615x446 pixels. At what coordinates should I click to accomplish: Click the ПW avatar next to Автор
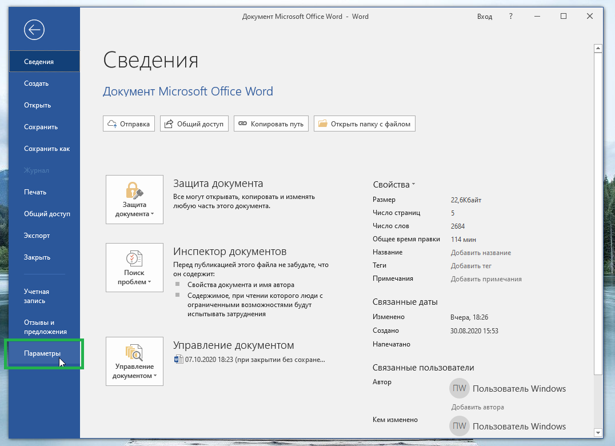coord(460,388)
